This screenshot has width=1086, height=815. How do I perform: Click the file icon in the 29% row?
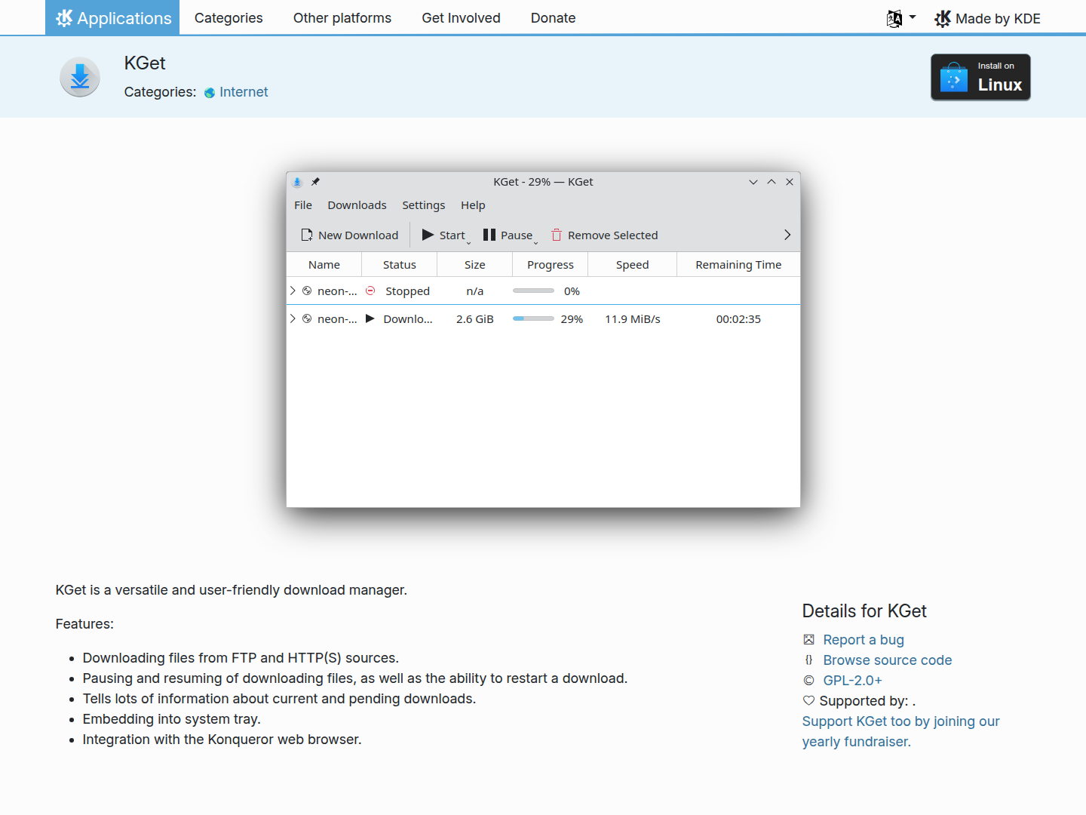pyautogui.click(x=307, y=318)
